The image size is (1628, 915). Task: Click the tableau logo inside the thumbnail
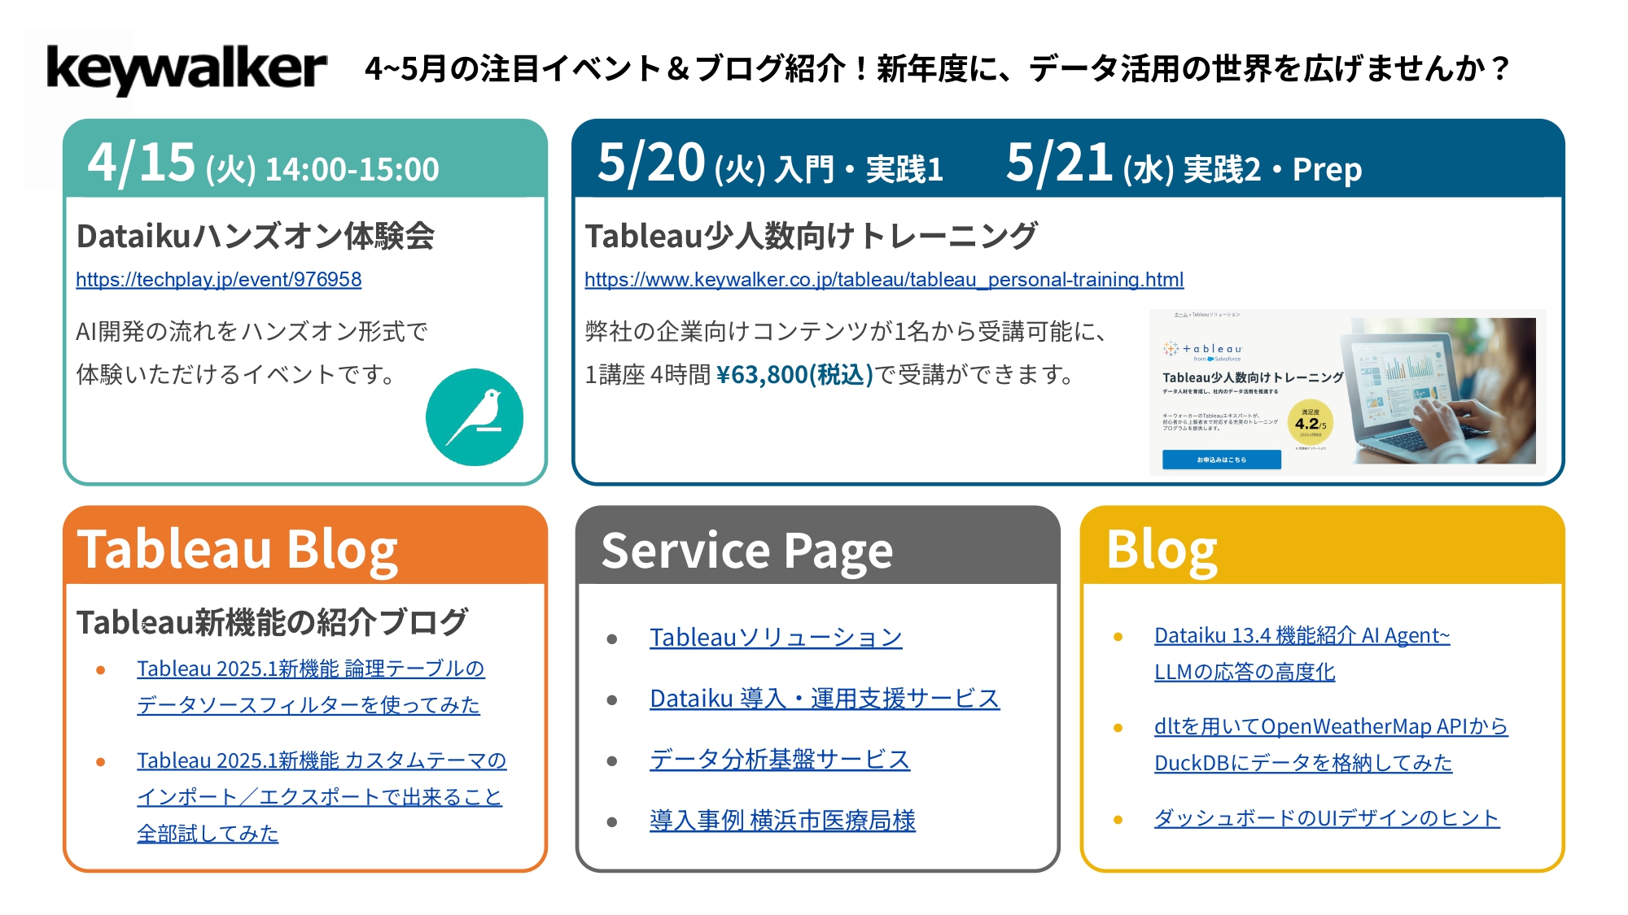[x=1203, y=351]
